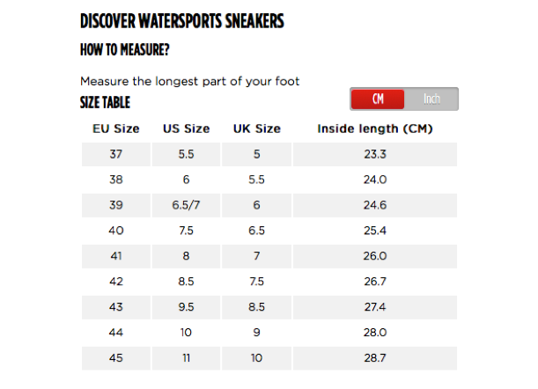The image size is (538, 389).
Task: Select the EU size 37 cell
Action: click(x=116, y=154)
